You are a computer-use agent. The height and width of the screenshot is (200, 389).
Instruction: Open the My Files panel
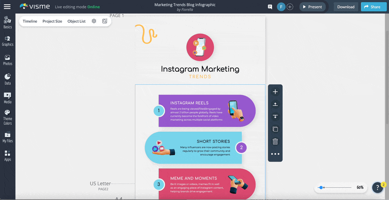coord(7,137)
